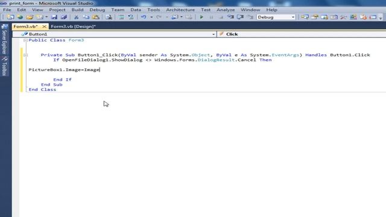Click the Stop Debugging square icon
386x217 pixels.
pyautogui.click(x=221, y=17)
